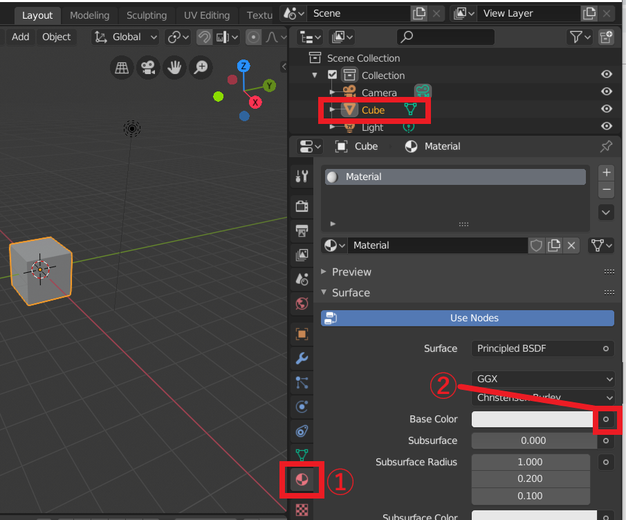
Task: Switch to the Layout workspace tab
Action: click(x=37, y=16)
